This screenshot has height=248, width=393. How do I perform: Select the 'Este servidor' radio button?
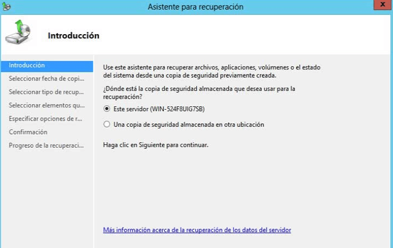coord(107,109)
